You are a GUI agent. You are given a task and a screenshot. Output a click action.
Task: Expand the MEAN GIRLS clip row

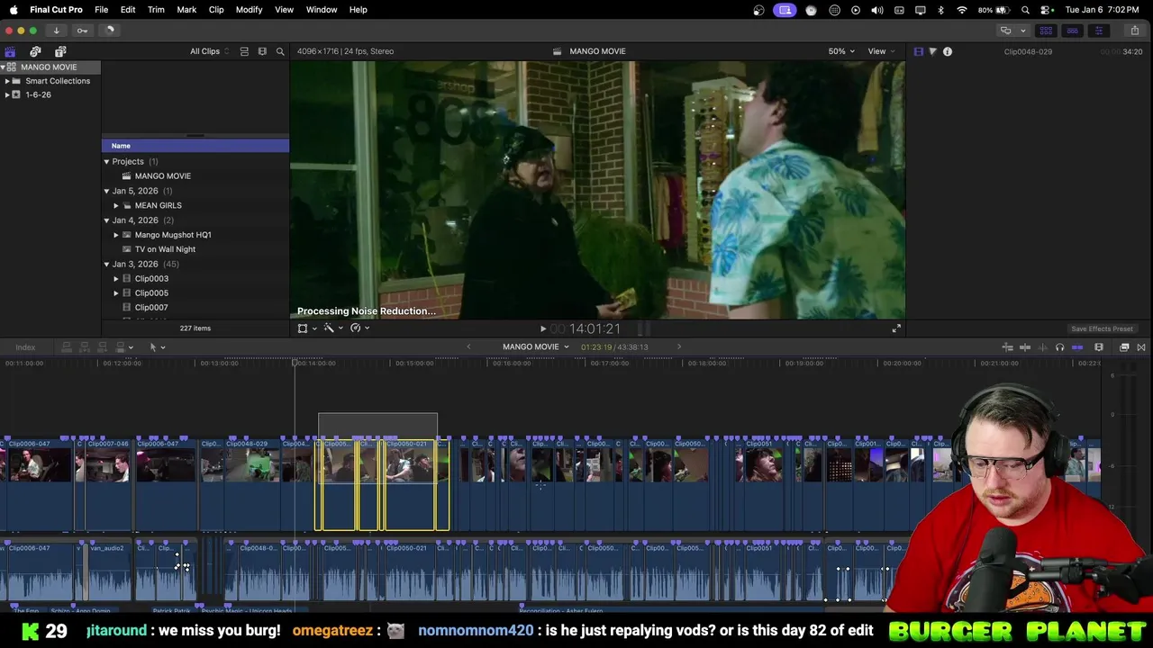point(116,206)
